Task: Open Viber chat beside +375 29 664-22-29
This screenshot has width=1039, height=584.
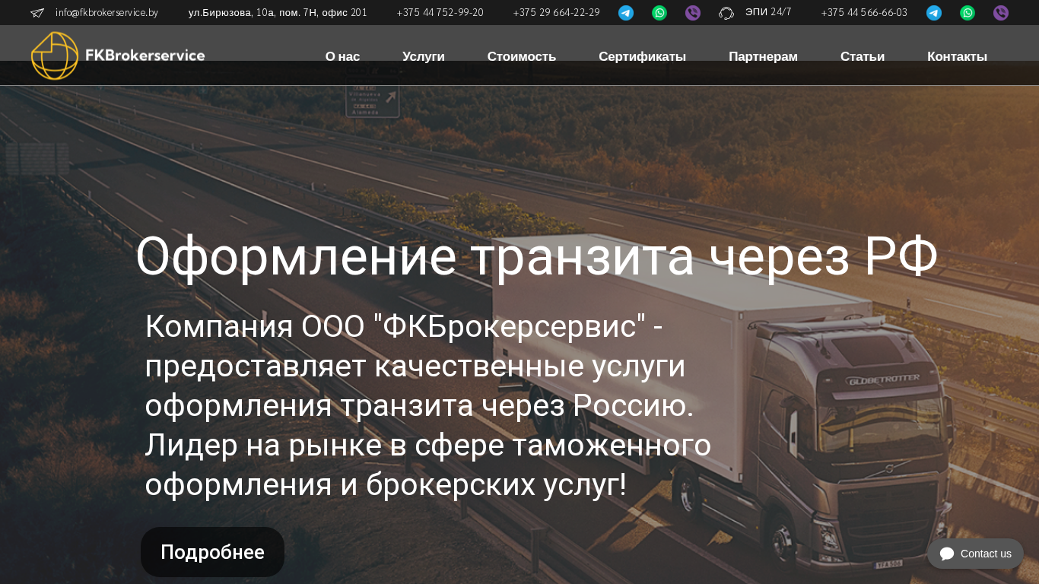Action: tap(693, 13)
